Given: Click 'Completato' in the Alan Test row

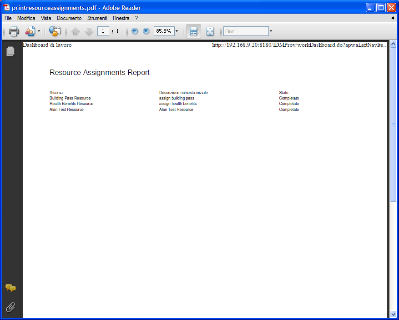Looking at the screenshot, I should (x=289, y=110).
